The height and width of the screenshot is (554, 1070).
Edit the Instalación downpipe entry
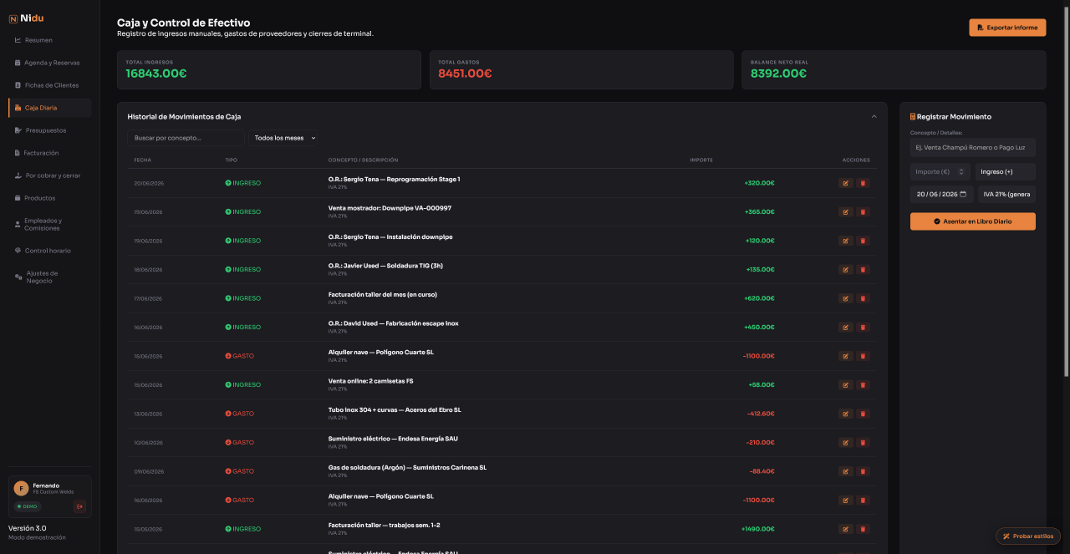click(x=846, y=241)
